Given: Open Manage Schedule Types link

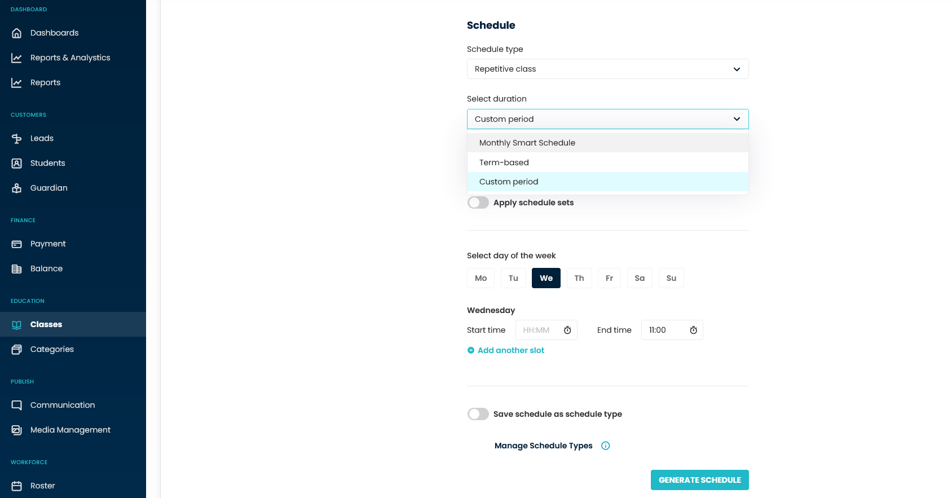Looking at the screenshot, I should [544, 446].
